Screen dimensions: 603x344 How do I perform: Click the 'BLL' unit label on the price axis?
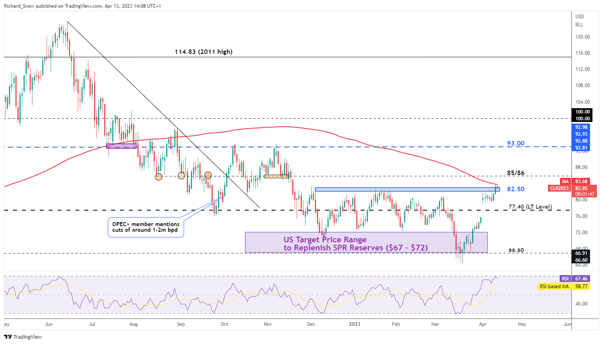coord(579,25)
